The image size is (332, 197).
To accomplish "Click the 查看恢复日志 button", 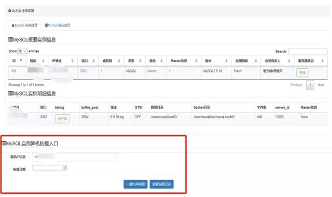I will point(161,184).
